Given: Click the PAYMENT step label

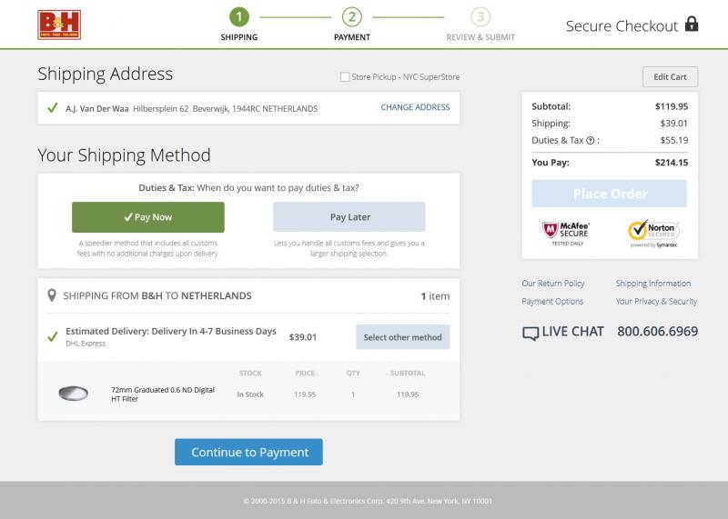Looking at the screenshot, I should (x=352, y=37).
